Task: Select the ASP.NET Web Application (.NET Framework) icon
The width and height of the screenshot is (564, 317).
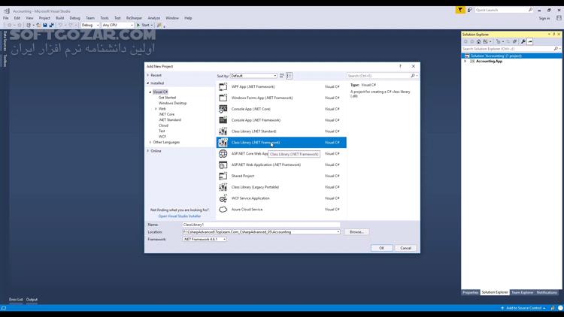Action: click(223, 165)
